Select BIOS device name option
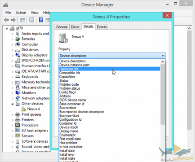This screenshot has height=162, width=195. 110,100
